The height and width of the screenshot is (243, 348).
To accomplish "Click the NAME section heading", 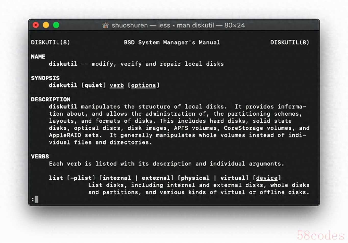I will coord(38,57).
